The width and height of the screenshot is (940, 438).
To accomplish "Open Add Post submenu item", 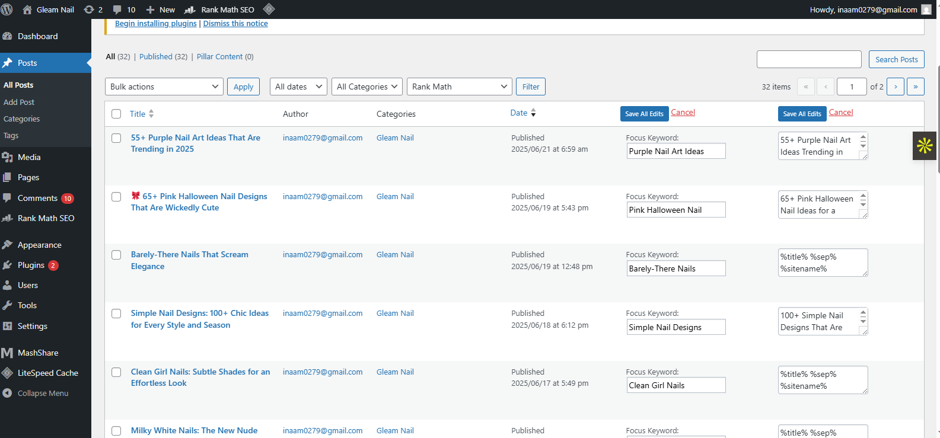I will (19, 102).
